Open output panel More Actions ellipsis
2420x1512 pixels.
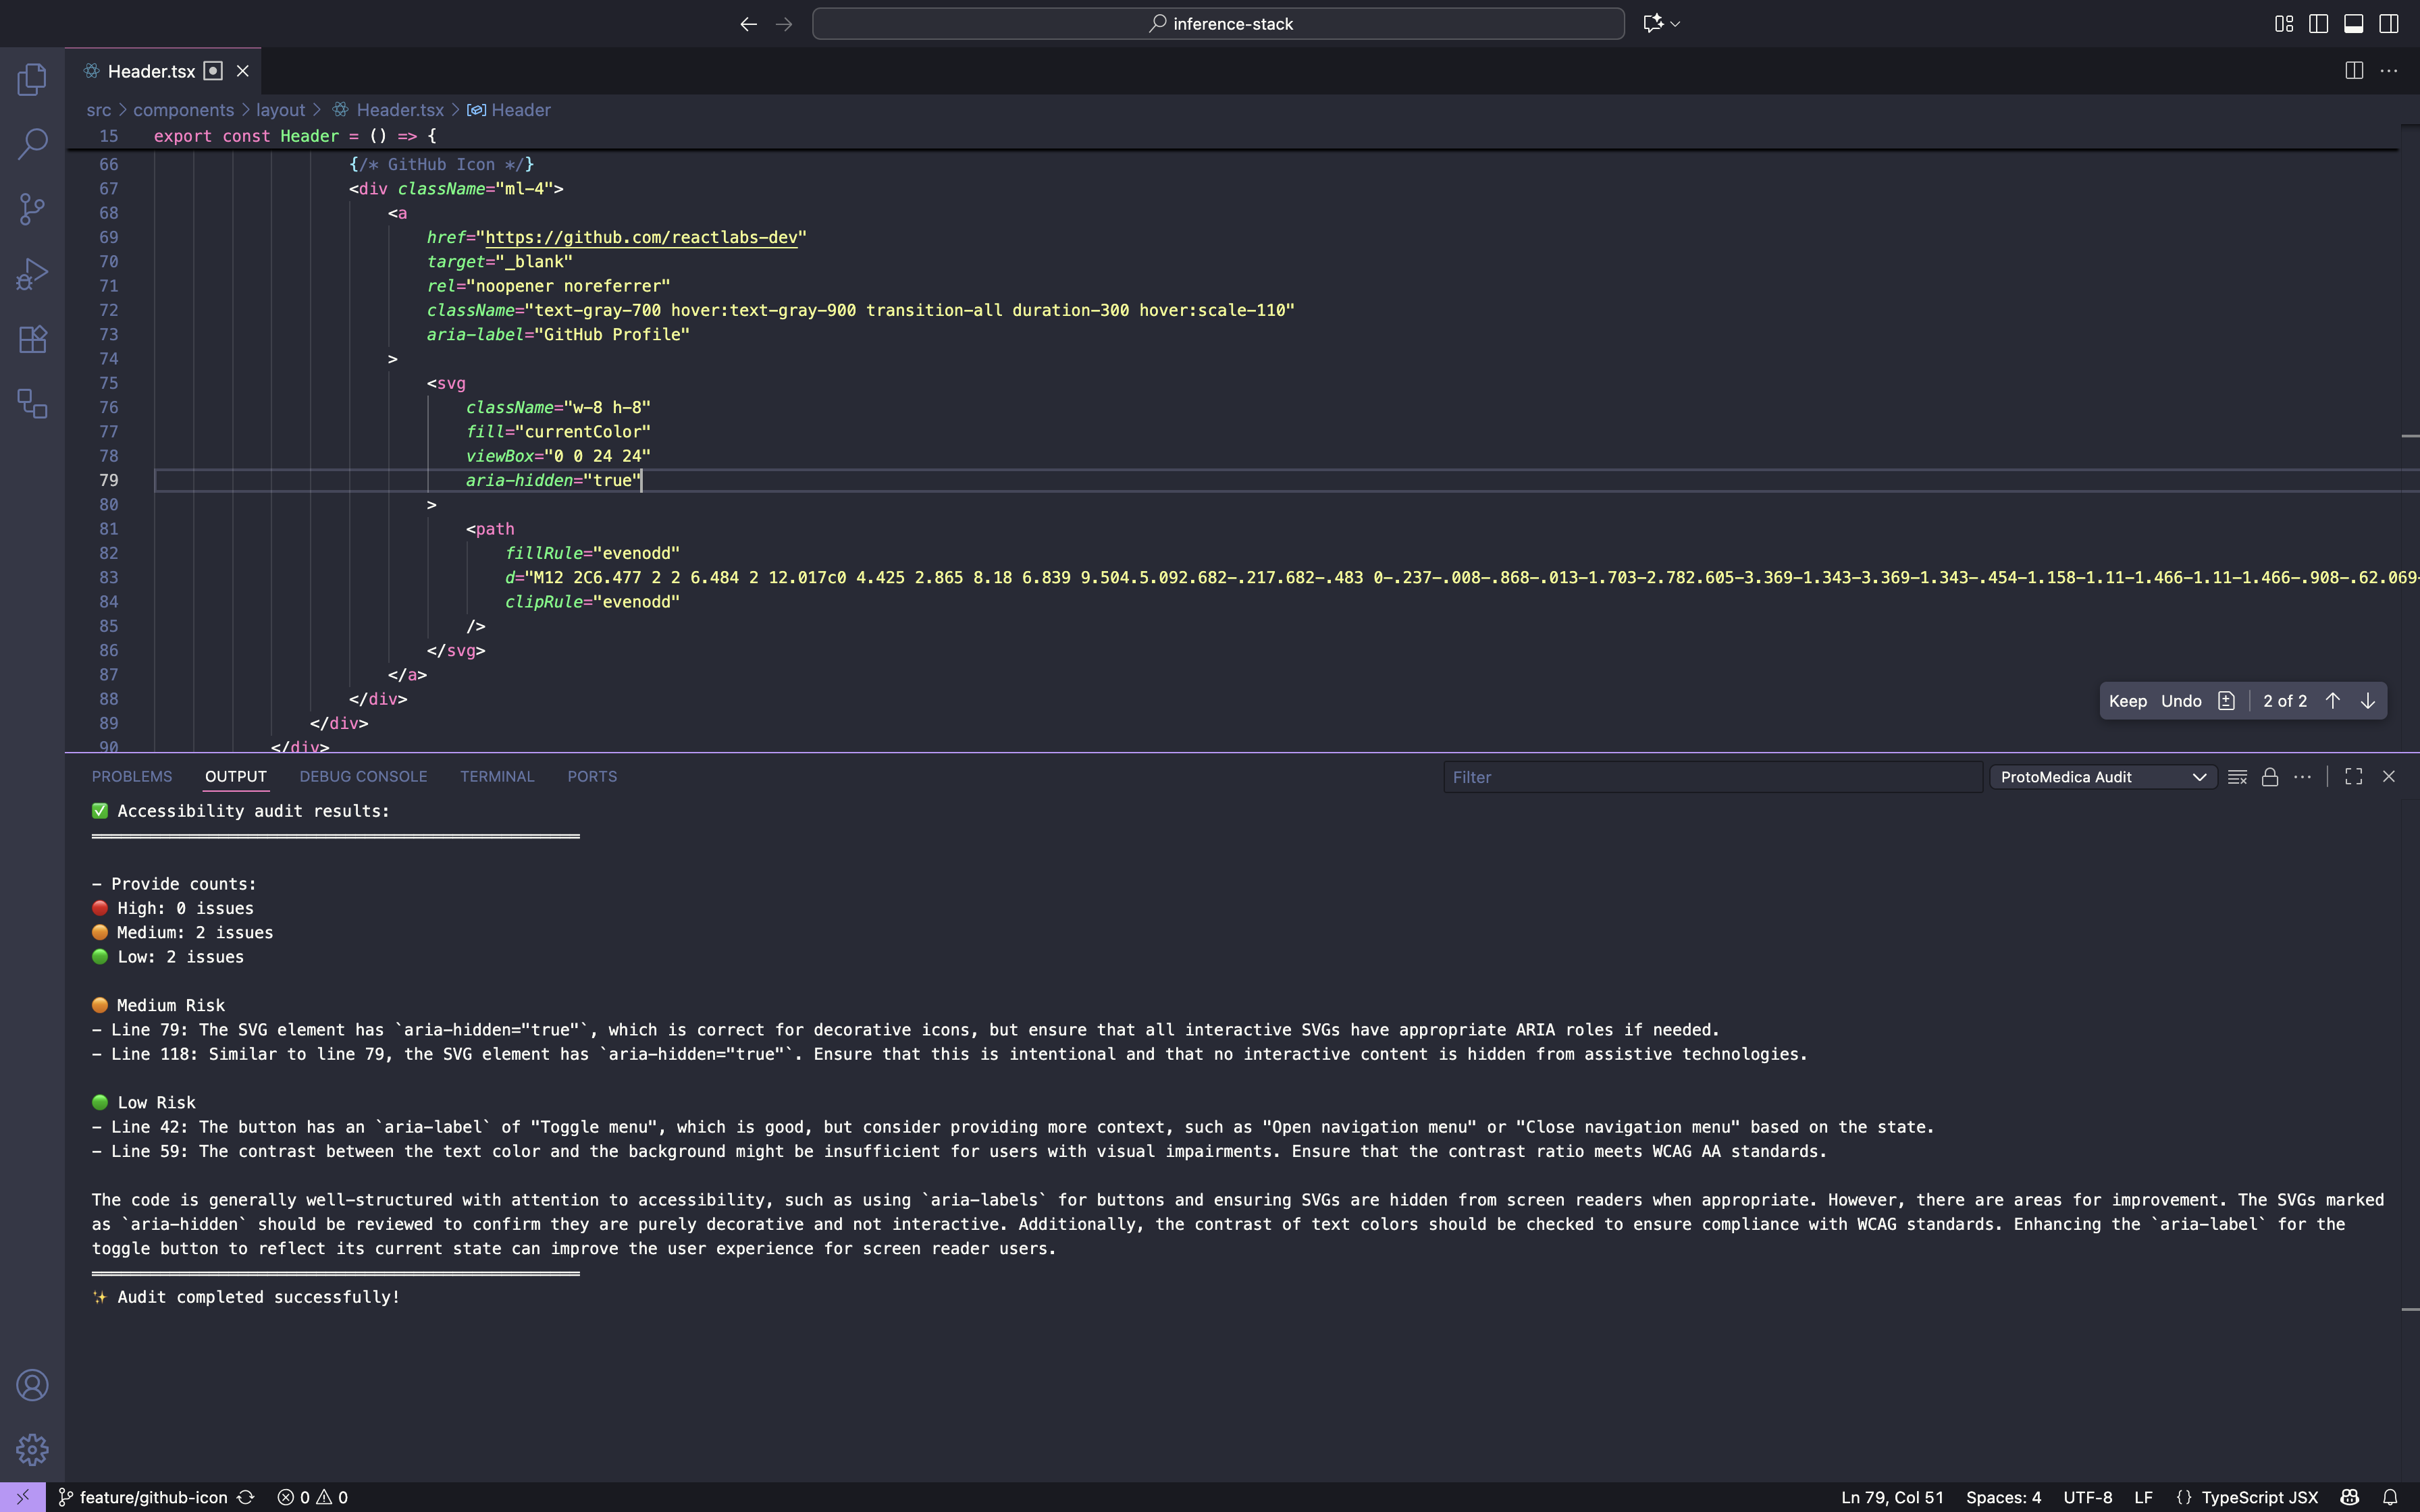pyautogui.click(x=2302, y=777)
